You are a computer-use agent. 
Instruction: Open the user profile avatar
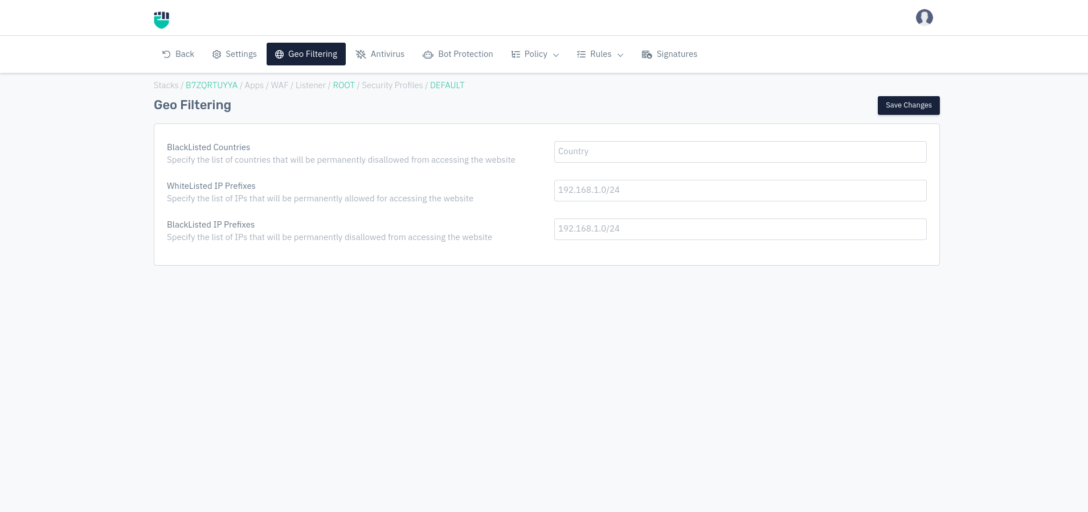point(924,18)
